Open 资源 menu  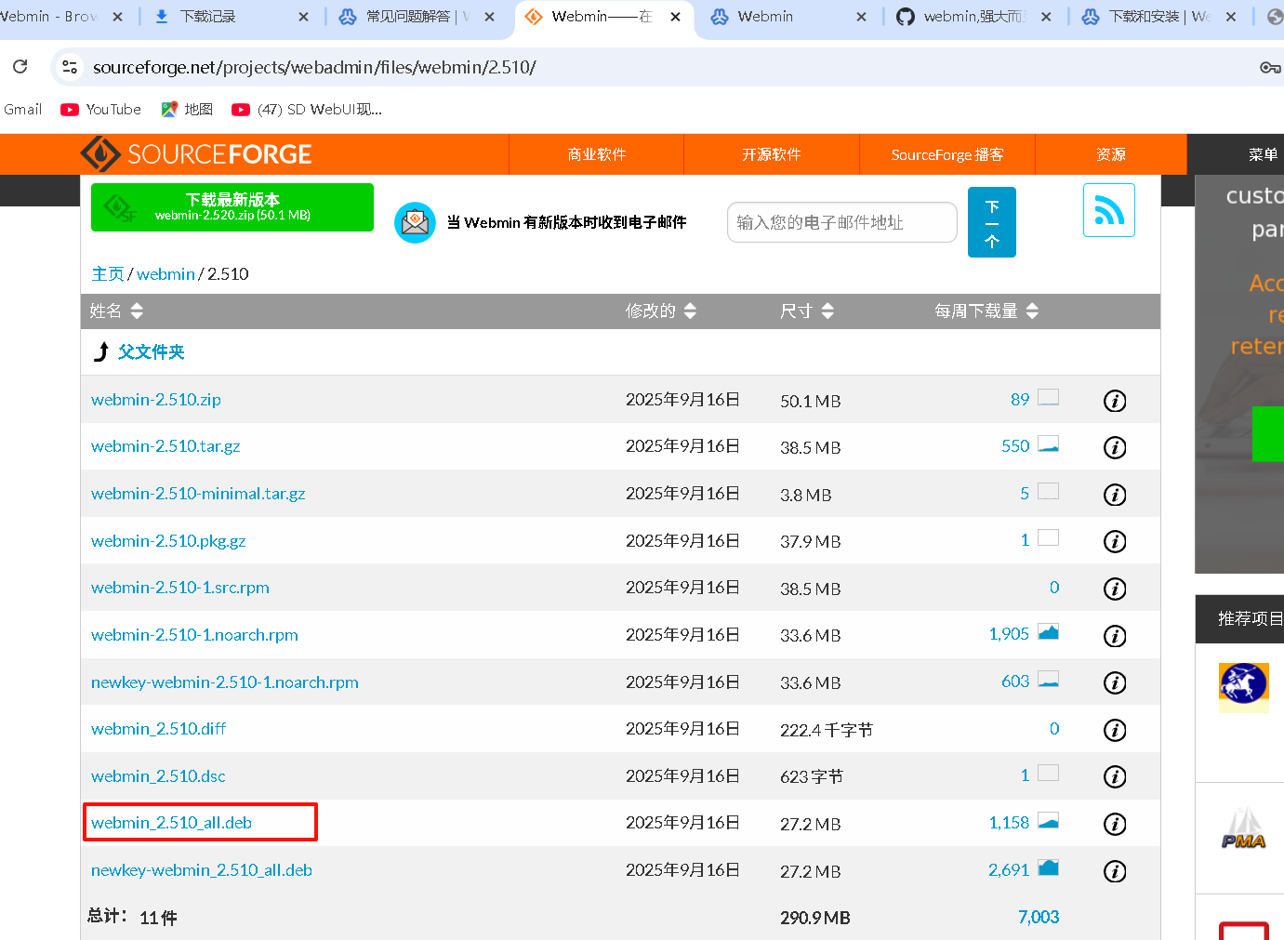pos(1111,154)
